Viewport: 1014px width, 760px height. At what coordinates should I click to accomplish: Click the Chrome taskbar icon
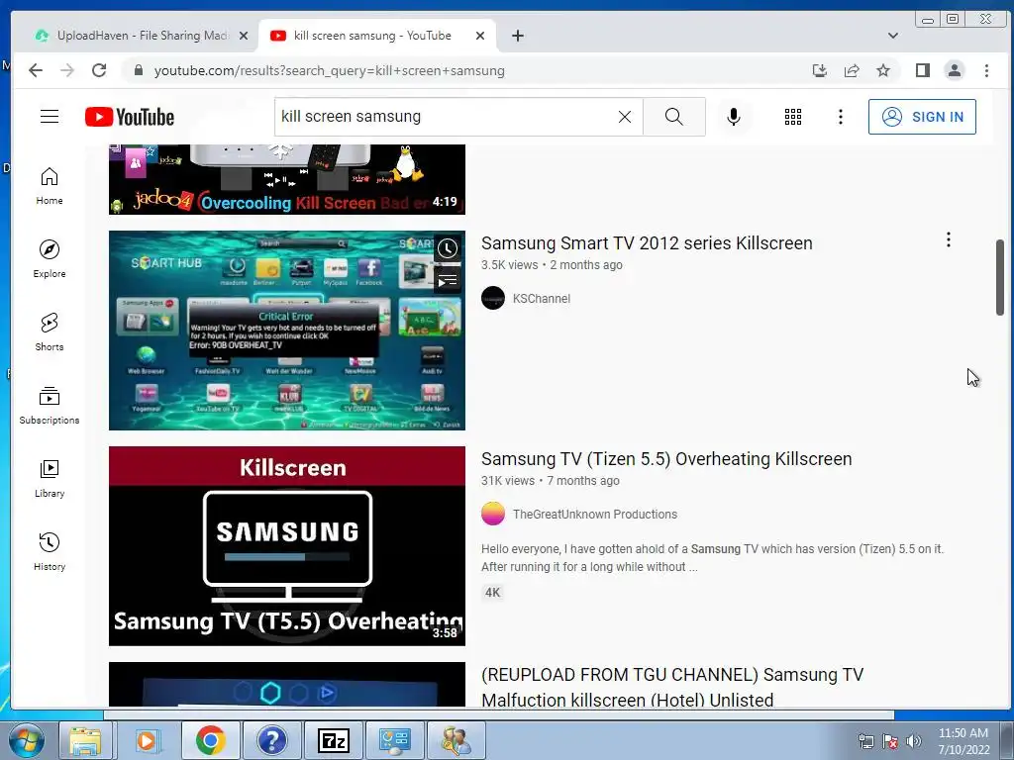[210, 740]
